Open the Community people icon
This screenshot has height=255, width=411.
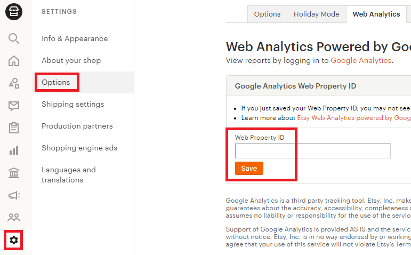coord(14,218)
